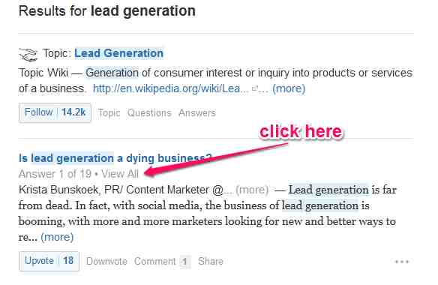Open the en.wikipedia.org wiki link
Viewport: 438px width, 285px height.
(x=170, y=88)
